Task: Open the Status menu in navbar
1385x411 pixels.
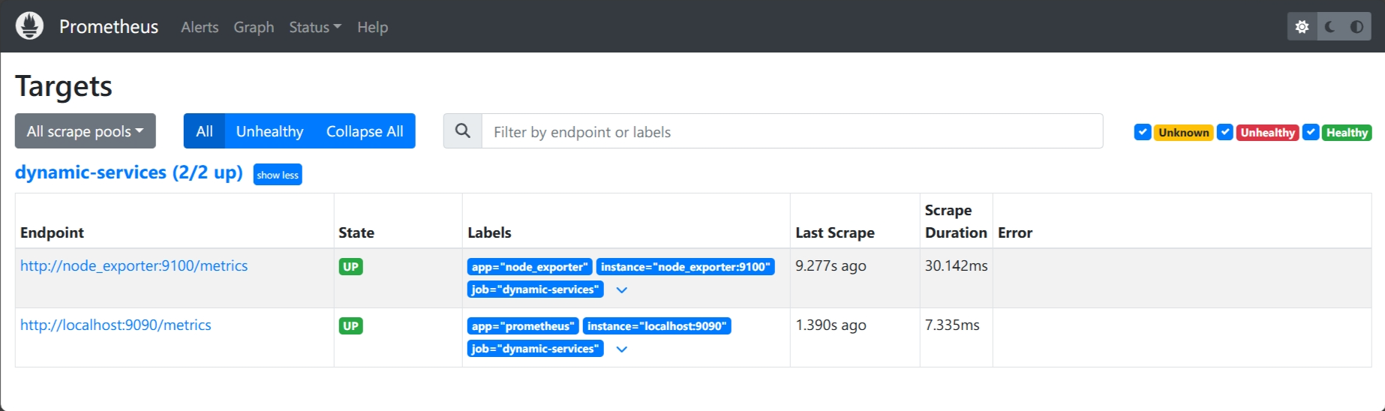Action: [315, 27]
